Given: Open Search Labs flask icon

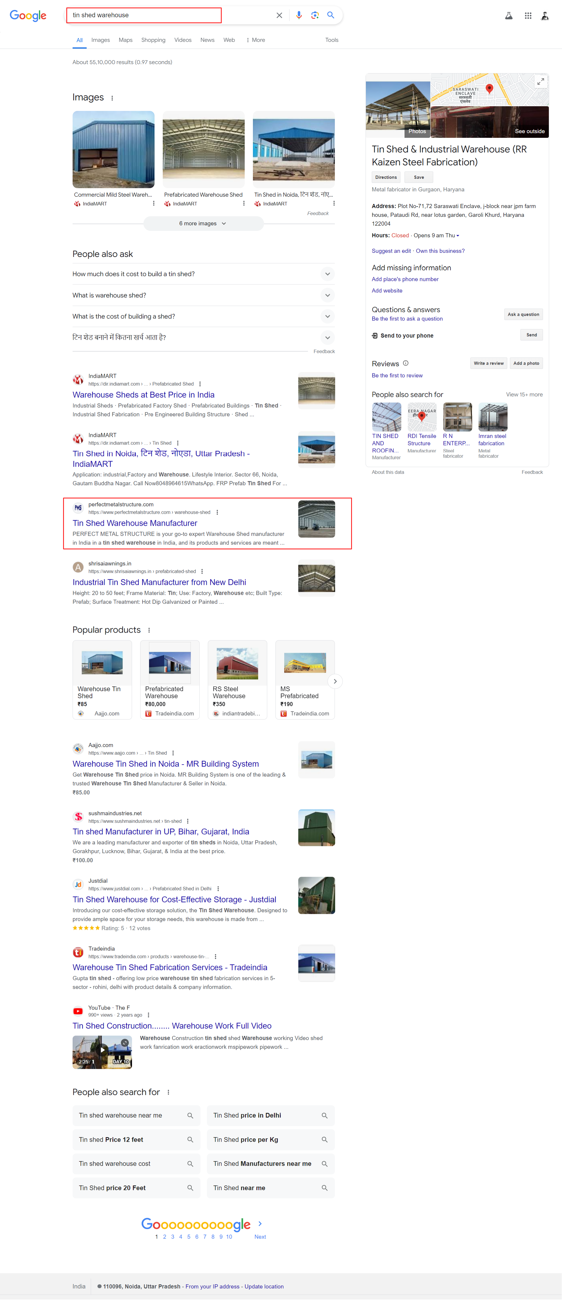Looking at the screenshot, I should (x=508, y=16).
